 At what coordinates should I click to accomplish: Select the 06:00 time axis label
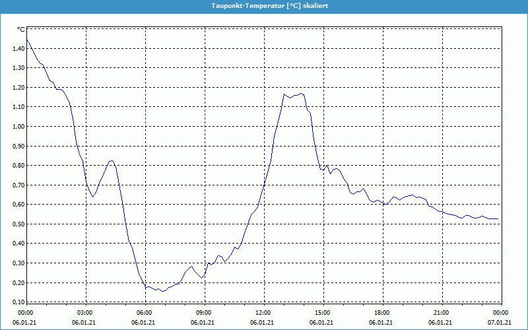click(145, 312)
